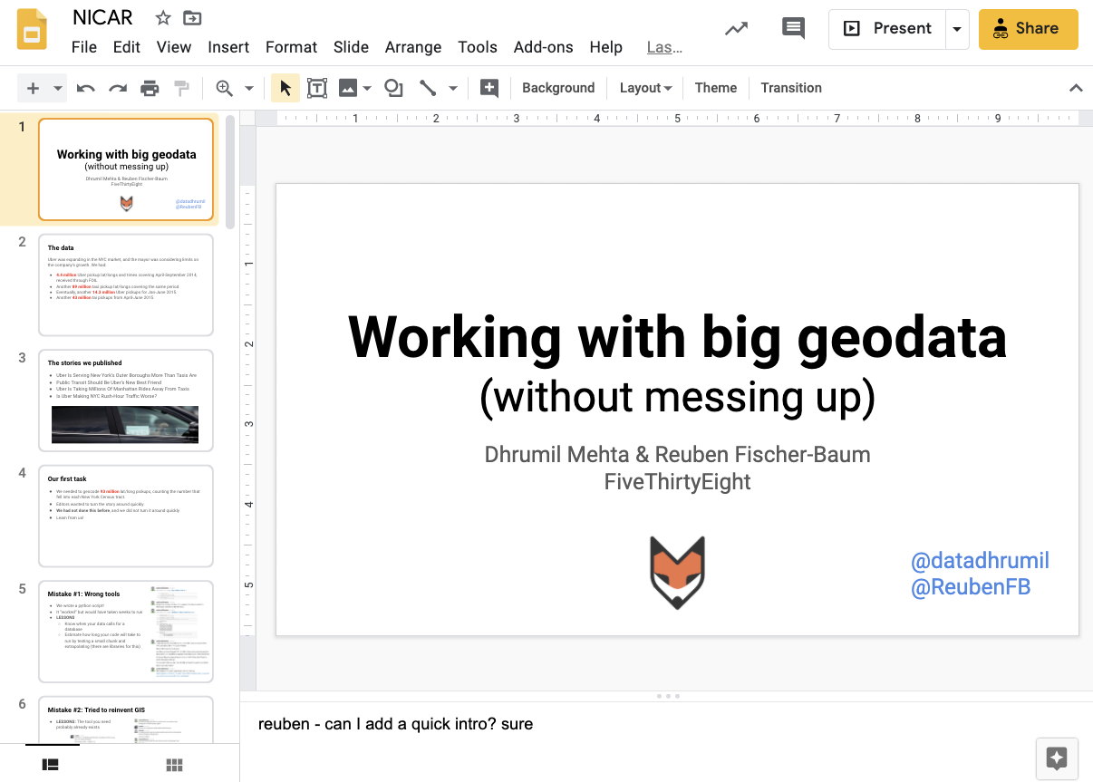1093x782 pixels.
Task: Click the Zoom magnifier icon
Action: (224, 88)
